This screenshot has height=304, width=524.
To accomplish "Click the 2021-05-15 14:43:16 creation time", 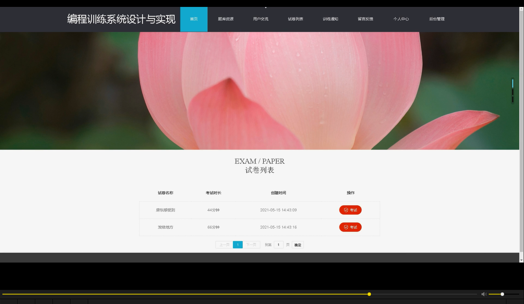I will [278, 227].
